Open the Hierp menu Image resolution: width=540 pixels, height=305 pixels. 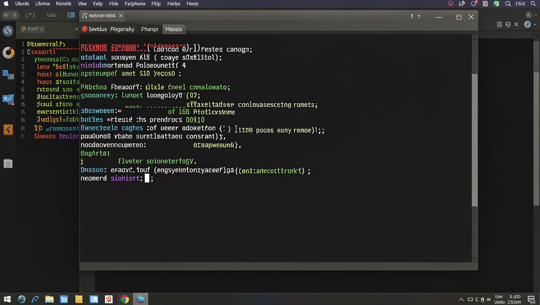tap(193, 4)
